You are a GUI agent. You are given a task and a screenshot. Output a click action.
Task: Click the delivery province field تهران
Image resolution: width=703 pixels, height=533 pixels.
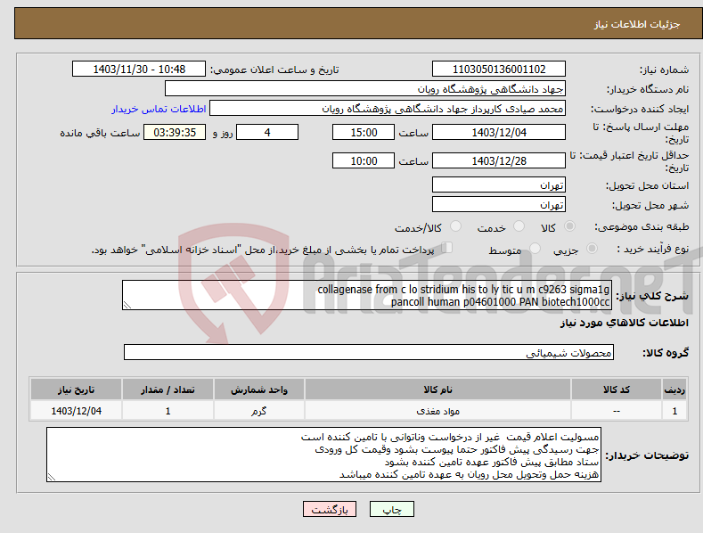[499, 184]
